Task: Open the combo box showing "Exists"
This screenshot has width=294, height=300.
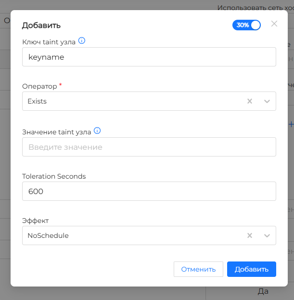Action: (130, 101)
